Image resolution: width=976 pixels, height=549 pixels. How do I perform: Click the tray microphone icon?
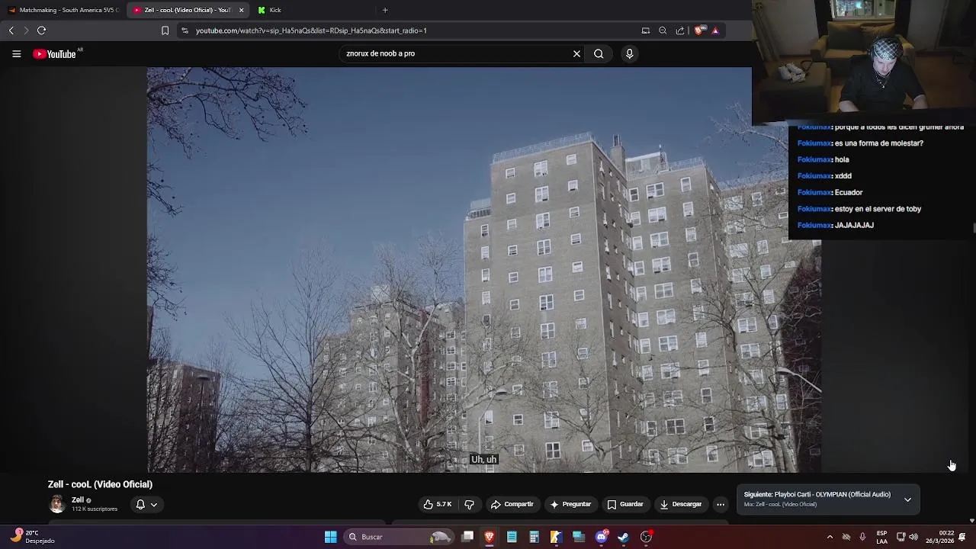point(862,537)
